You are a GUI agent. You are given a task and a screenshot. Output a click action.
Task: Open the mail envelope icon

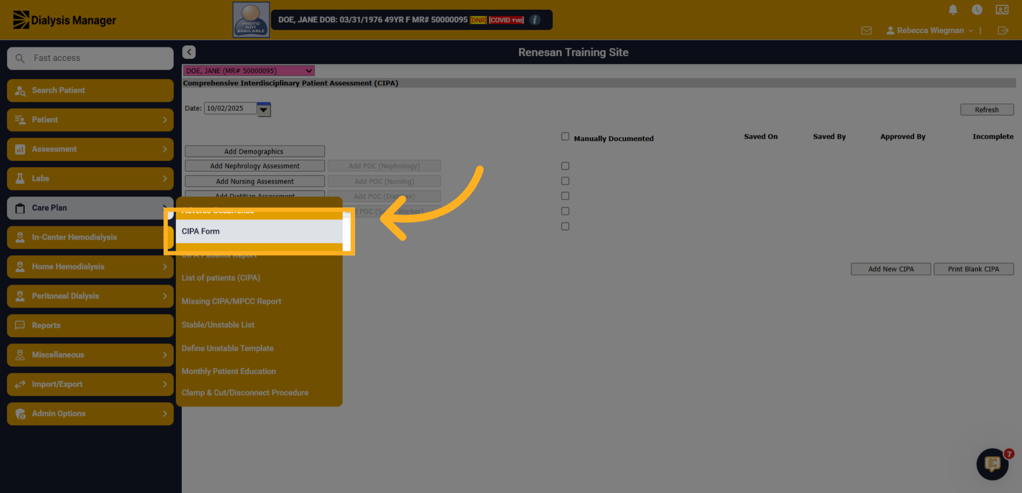(x=866, y=31)
